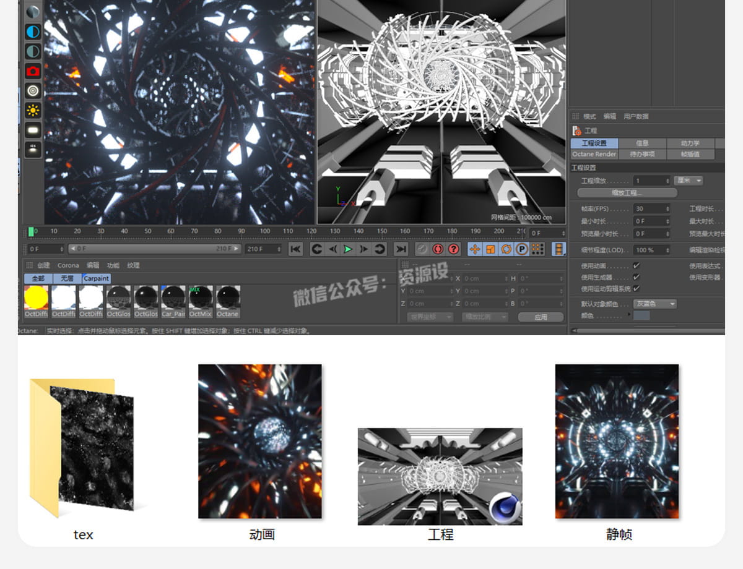The height and width of the screenshot is (569, 743).
Task: Disable the 使用运动剪辑系统 checkbox
Action: [636, 289]
